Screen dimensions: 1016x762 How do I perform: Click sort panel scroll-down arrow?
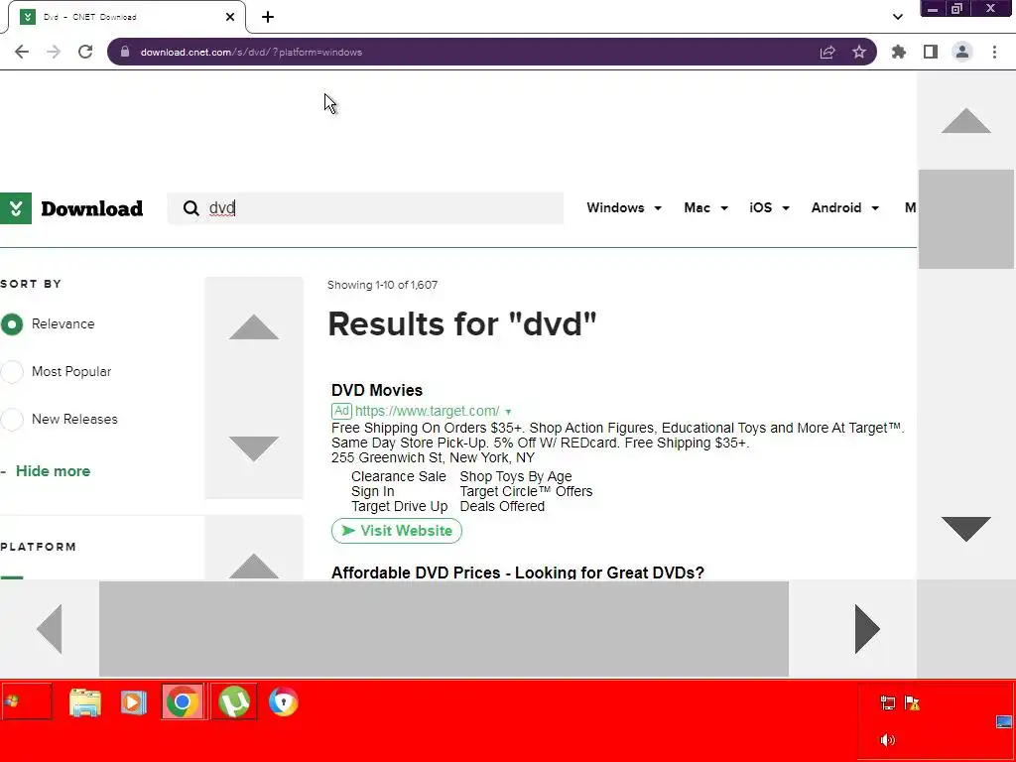(254, 448)
